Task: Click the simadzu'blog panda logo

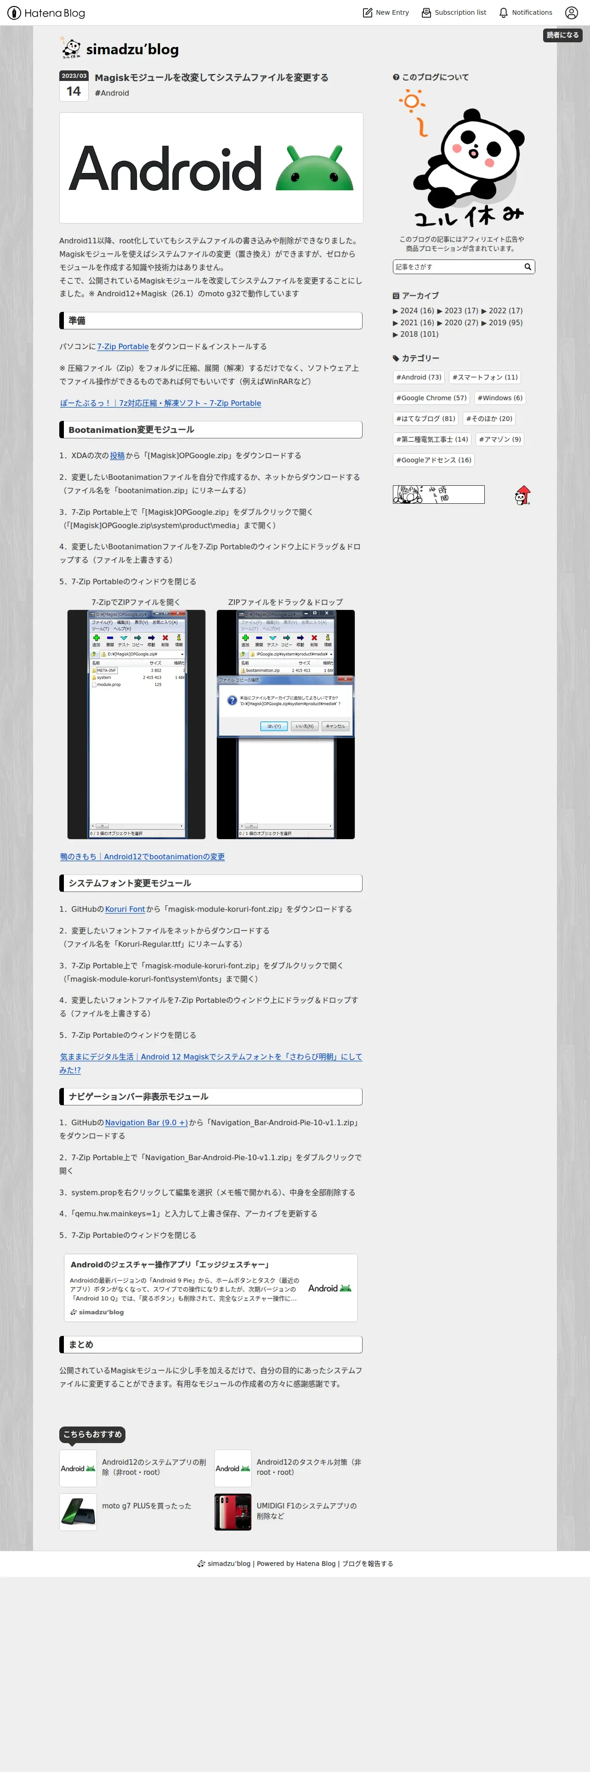Action: tap(71, 48)
